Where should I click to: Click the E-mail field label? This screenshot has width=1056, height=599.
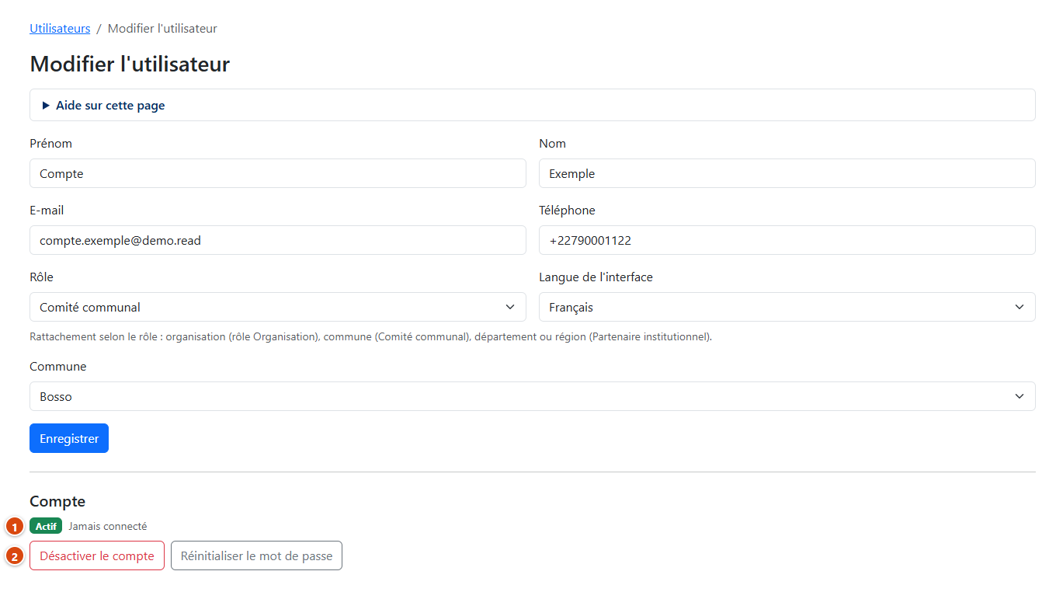(47, 210)
